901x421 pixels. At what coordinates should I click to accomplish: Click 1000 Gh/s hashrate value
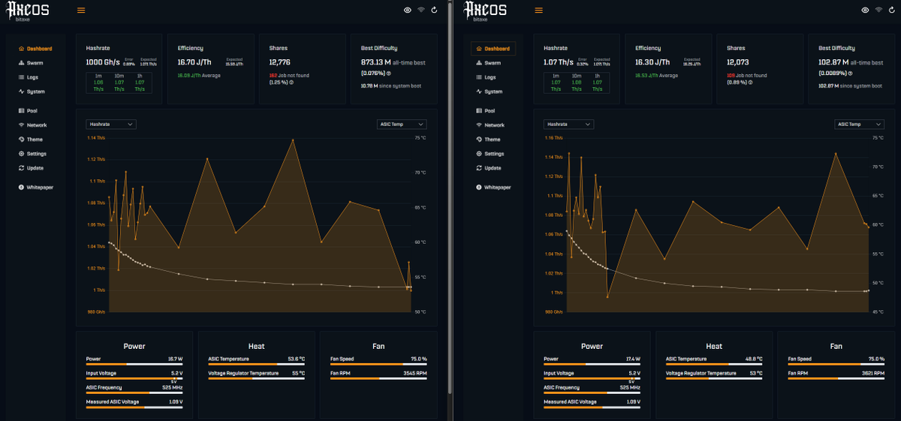click(x=104, y=63)
